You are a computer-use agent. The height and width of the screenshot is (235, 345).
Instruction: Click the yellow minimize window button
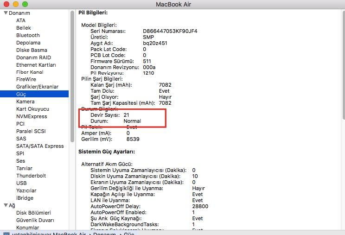16,4
